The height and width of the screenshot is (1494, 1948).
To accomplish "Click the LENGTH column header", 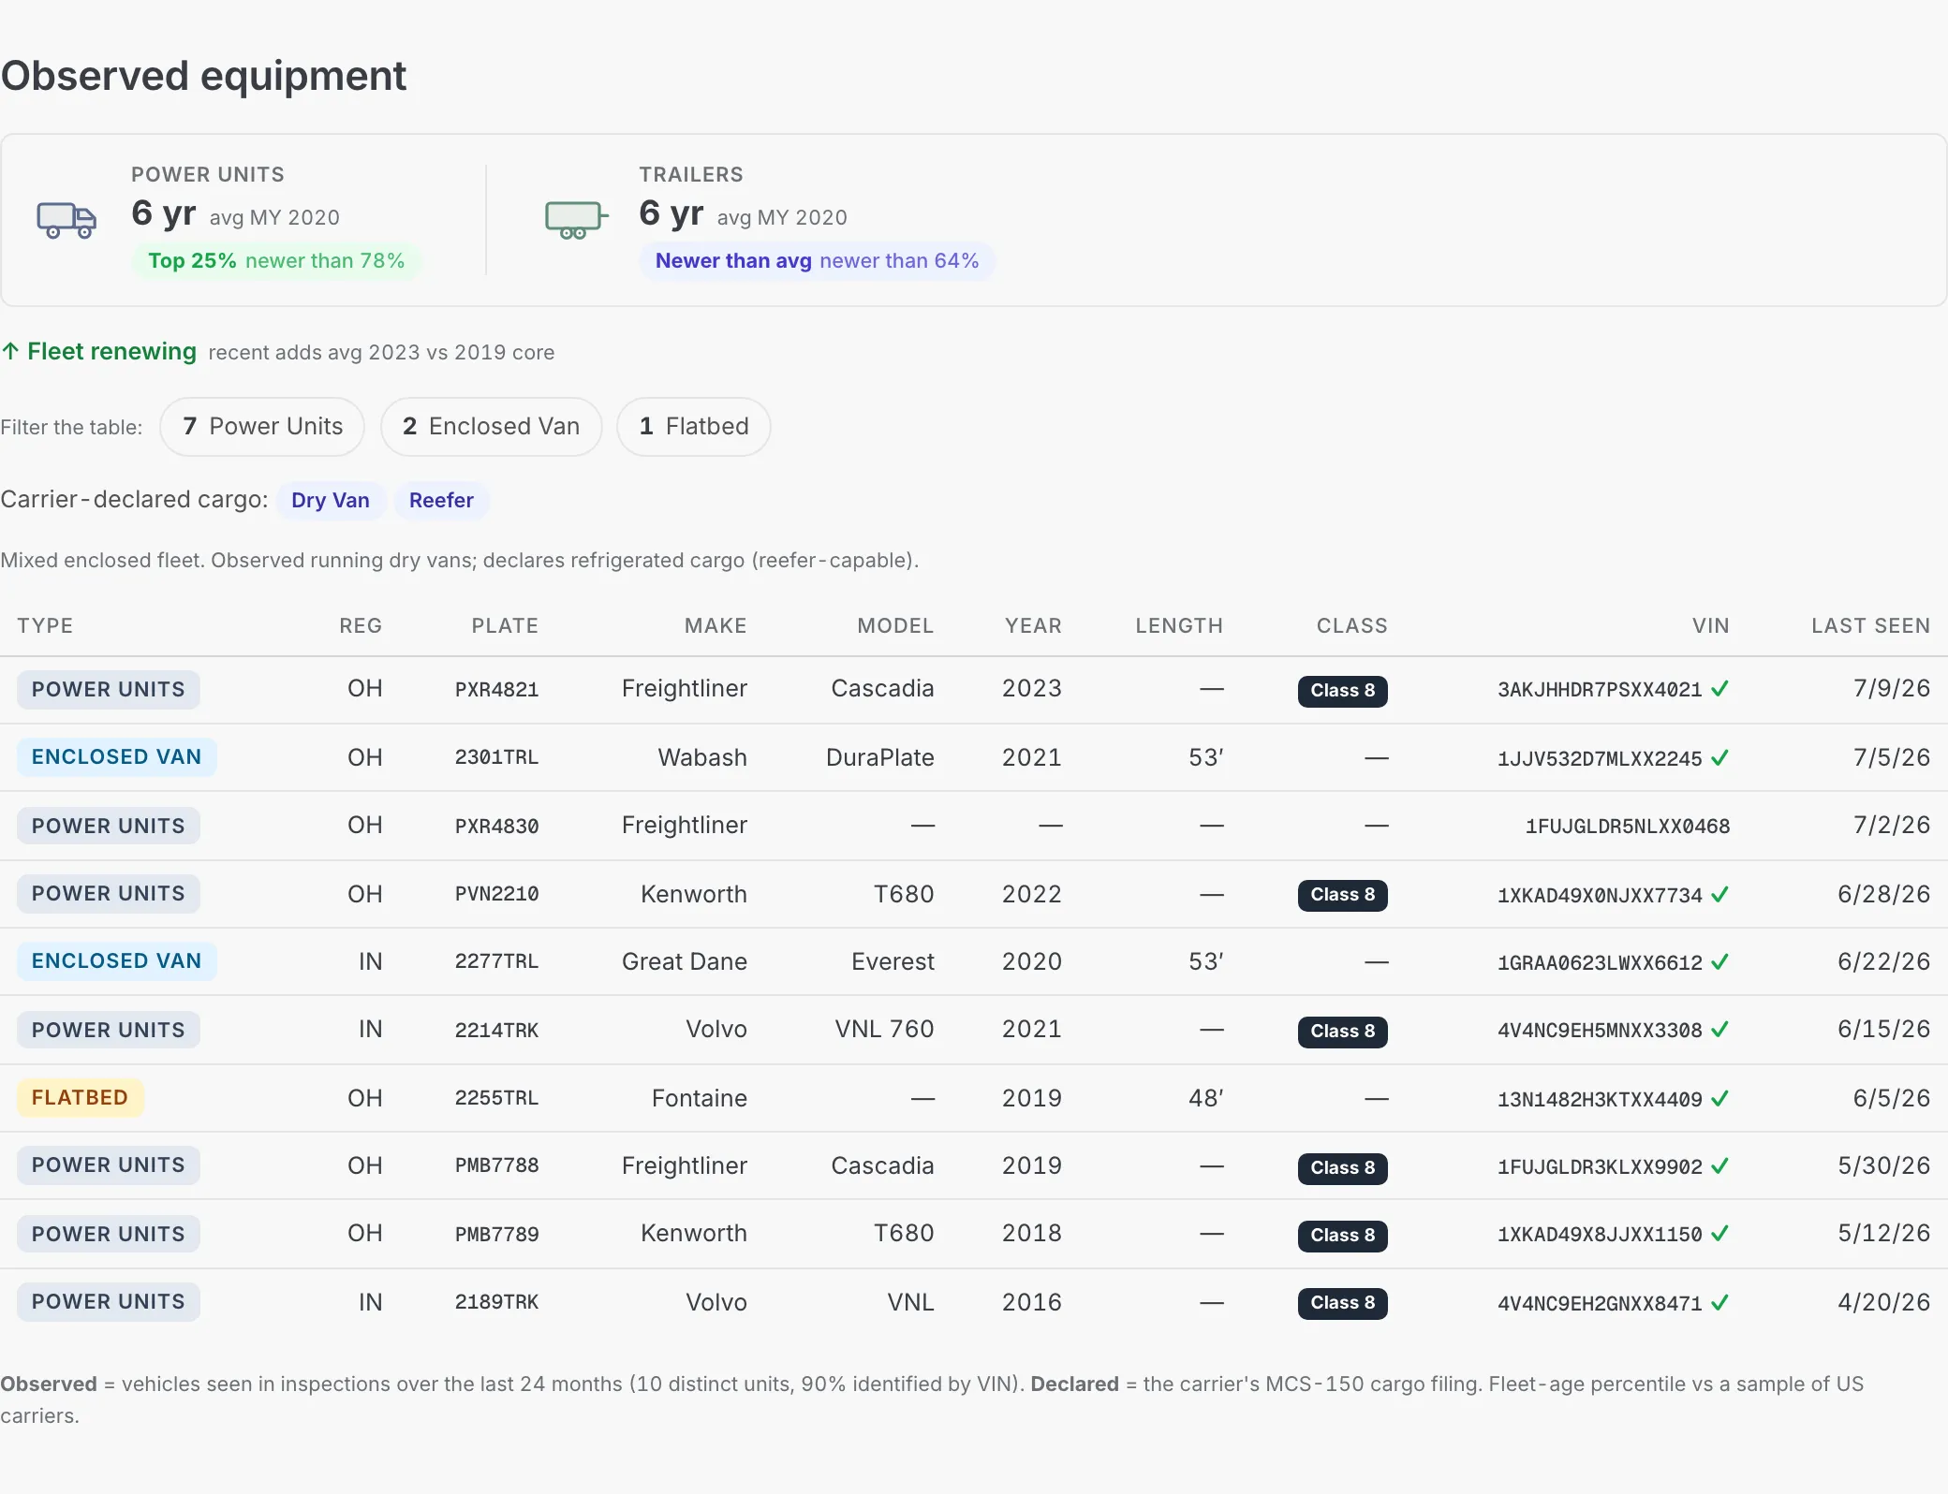I will [1179, 626].
